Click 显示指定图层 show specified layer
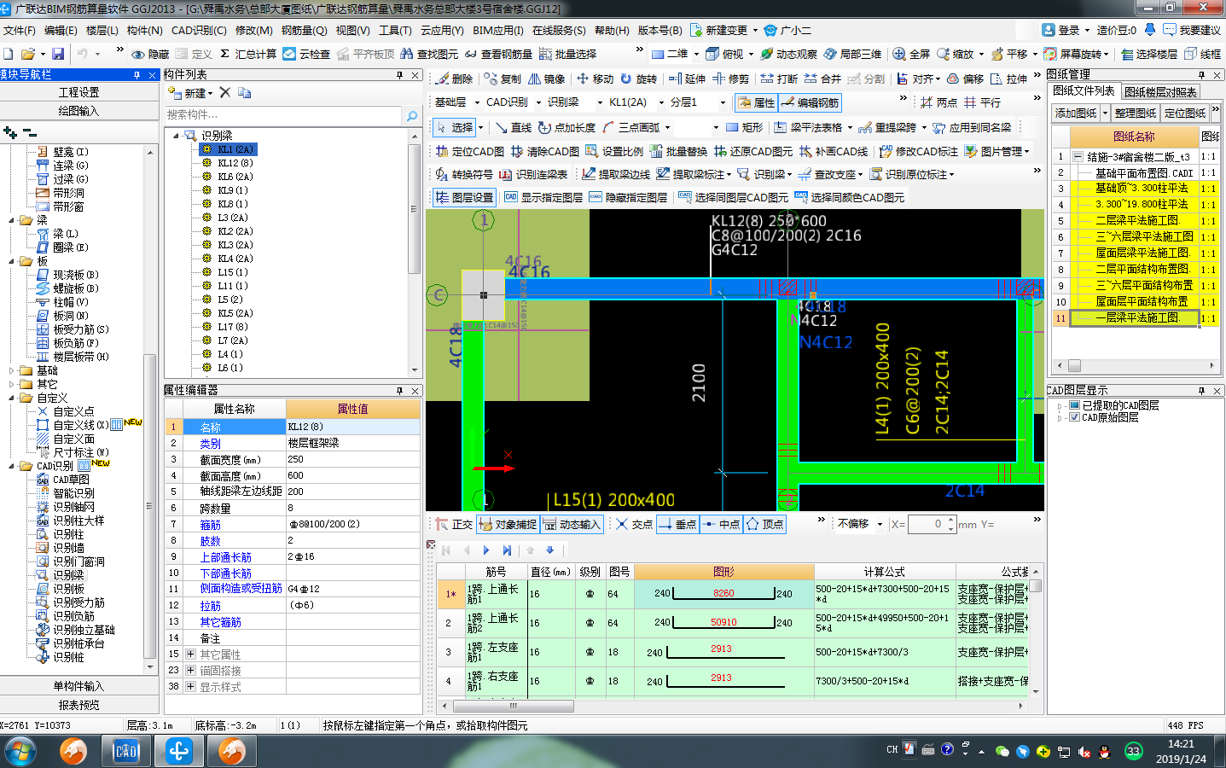The image size is (1226, 768). (x=543, y=197)
